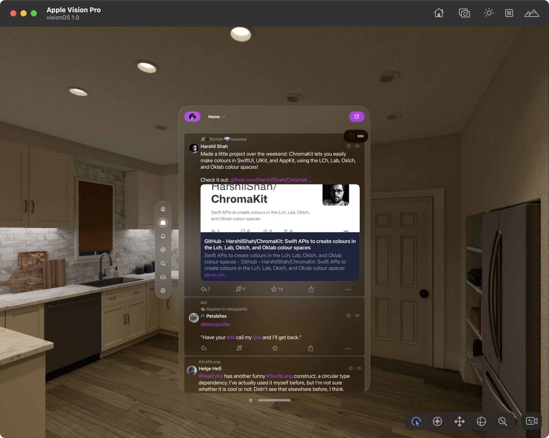The height and width of the screenshot is (438, 549).
Task: Open more options on Petabites' post
Action: 348,349
